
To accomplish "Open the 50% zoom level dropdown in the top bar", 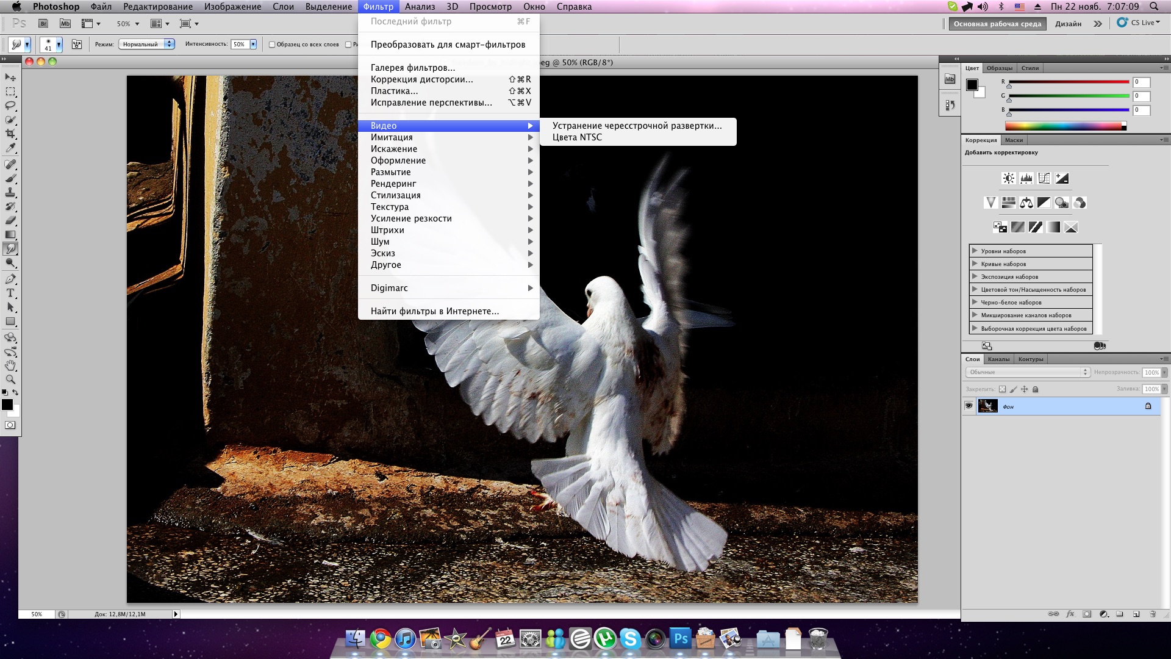I will (x=128, y=24).
